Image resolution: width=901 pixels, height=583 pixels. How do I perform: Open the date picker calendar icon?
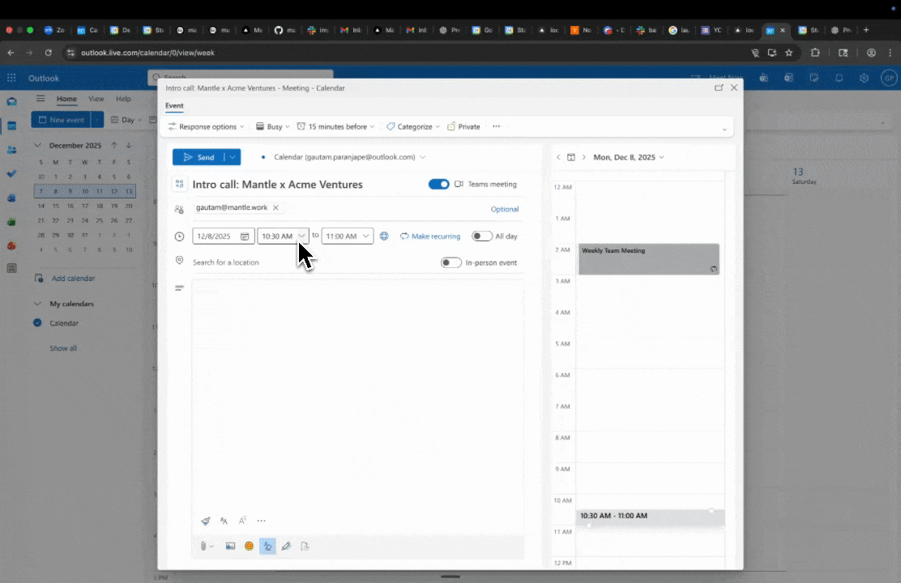click(245, 236)
